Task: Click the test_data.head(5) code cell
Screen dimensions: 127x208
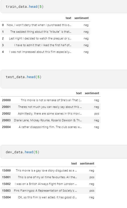Action: [64, 79]
